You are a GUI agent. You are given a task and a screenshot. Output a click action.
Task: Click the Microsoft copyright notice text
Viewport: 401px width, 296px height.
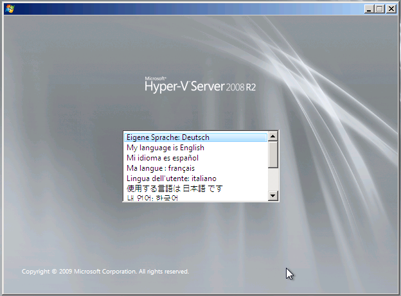[x=105, y=272]
